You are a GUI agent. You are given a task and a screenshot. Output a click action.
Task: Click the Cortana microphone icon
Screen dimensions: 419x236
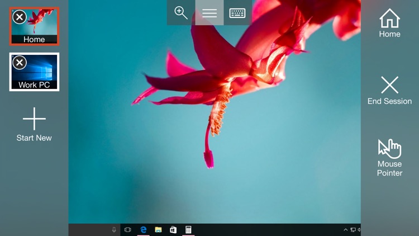pyautogui.click(x=114, y=230)
